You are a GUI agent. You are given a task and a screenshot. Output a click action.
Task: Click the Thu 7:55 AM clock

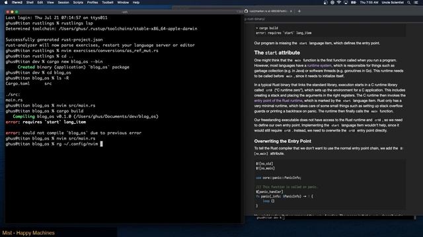click(x=369, y=3)
